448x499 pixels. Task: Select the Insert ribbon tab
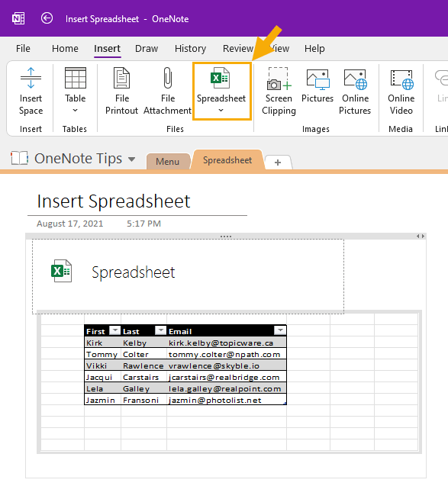pyautogui.click(x=108, y=48)
